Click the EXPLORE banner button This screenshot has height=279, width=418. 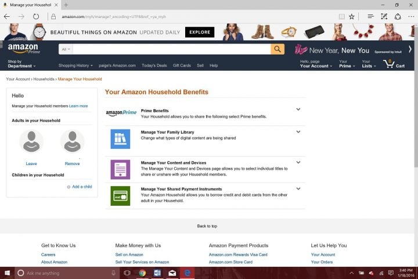click(x=200, y=32)
